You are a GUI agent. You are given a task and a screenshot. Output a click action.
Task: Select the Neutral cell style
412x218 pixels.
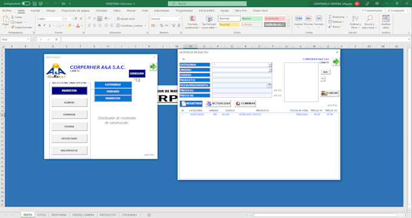point(229,24)
